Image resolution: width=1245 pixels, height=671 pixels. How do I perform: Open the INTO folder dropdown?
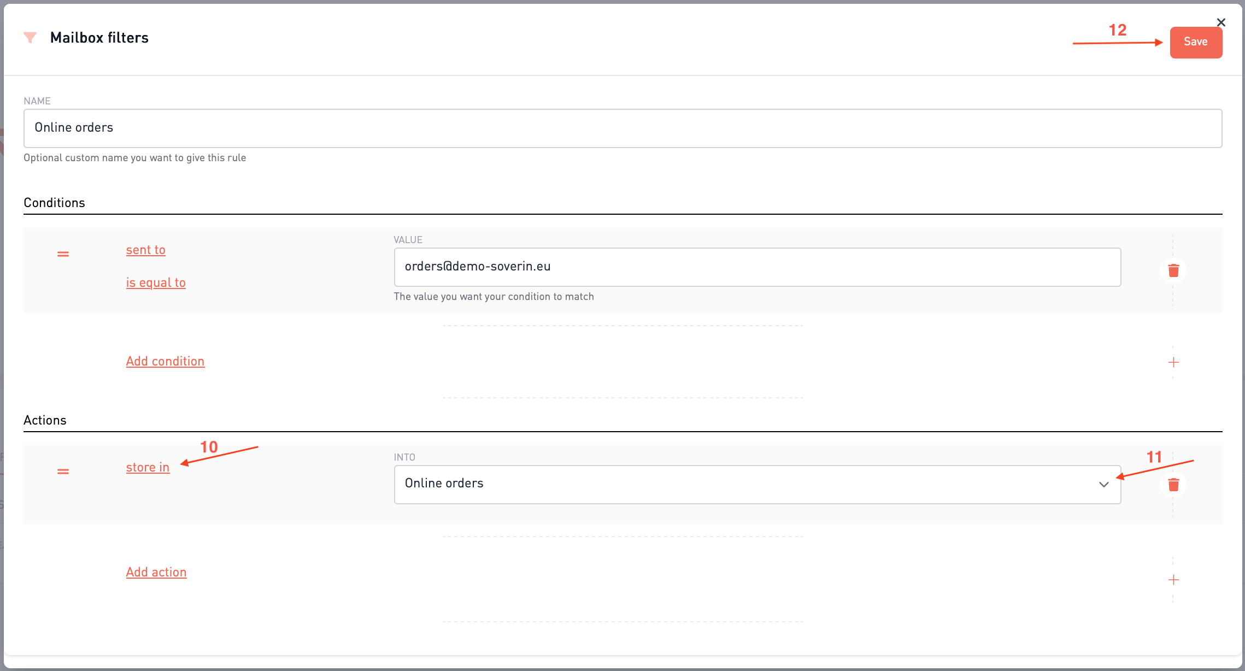(757, 484)
